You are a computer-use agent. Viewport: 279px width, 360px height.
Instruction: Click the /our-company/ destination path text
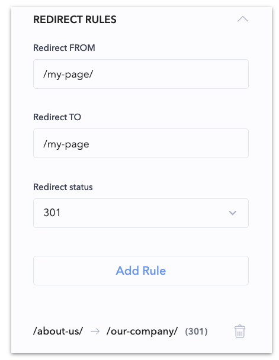142,332
